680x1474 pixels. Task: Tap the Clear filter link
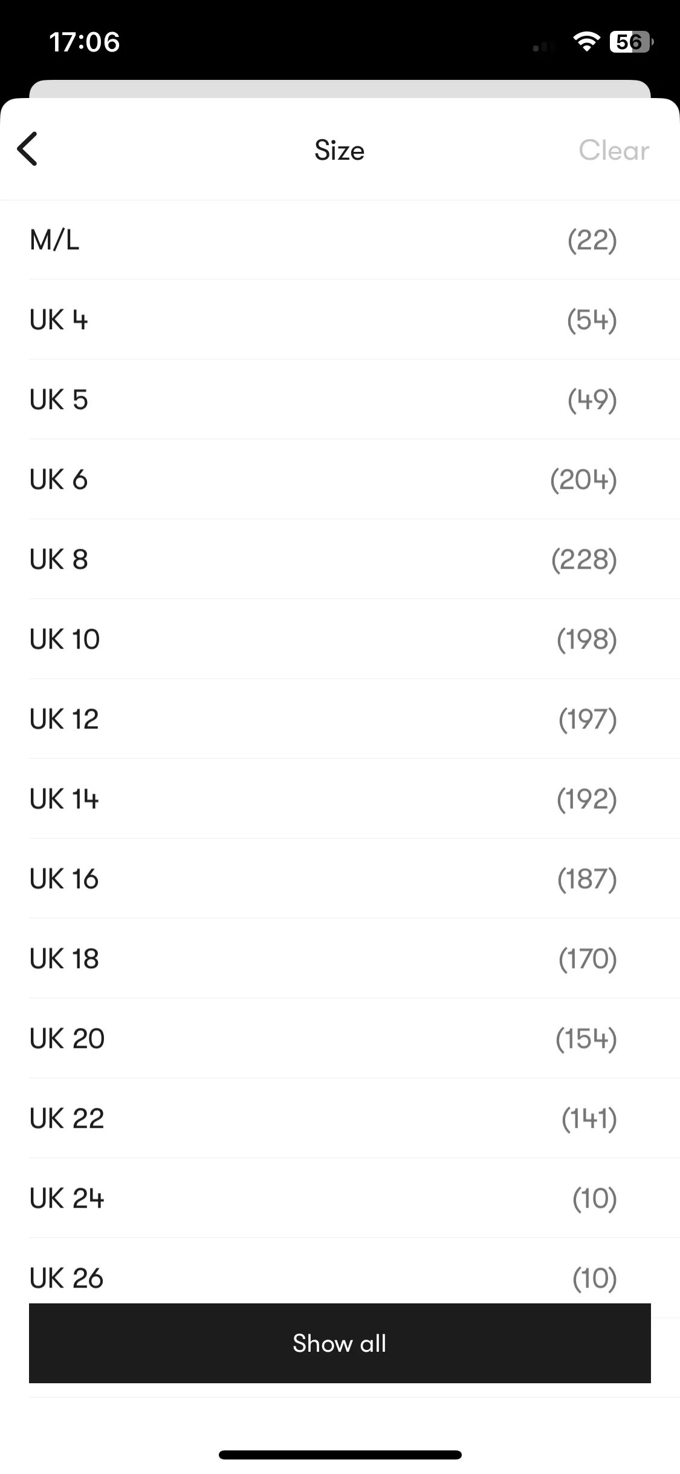pyautogui.click(x=614, y=150)
